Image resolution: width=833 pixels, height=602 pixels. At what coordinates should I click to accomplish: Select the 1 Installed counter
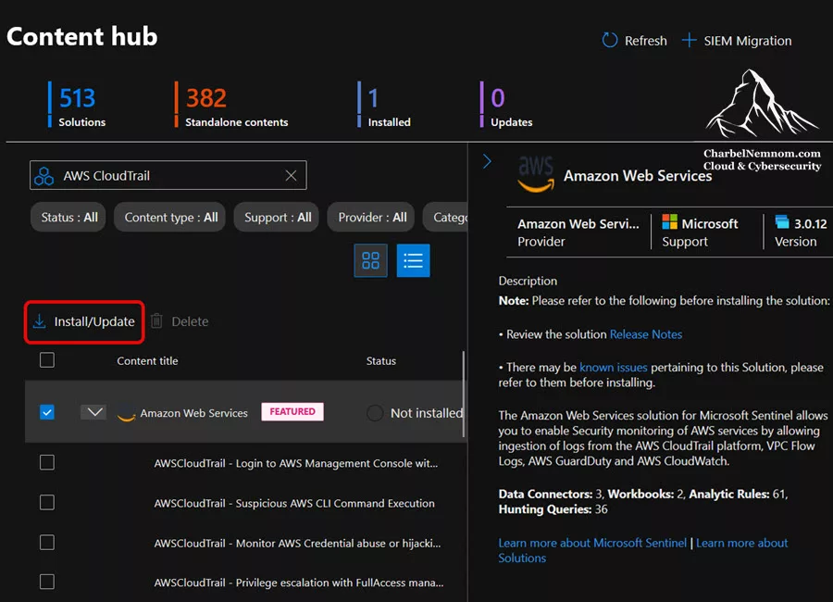point(385,105)
